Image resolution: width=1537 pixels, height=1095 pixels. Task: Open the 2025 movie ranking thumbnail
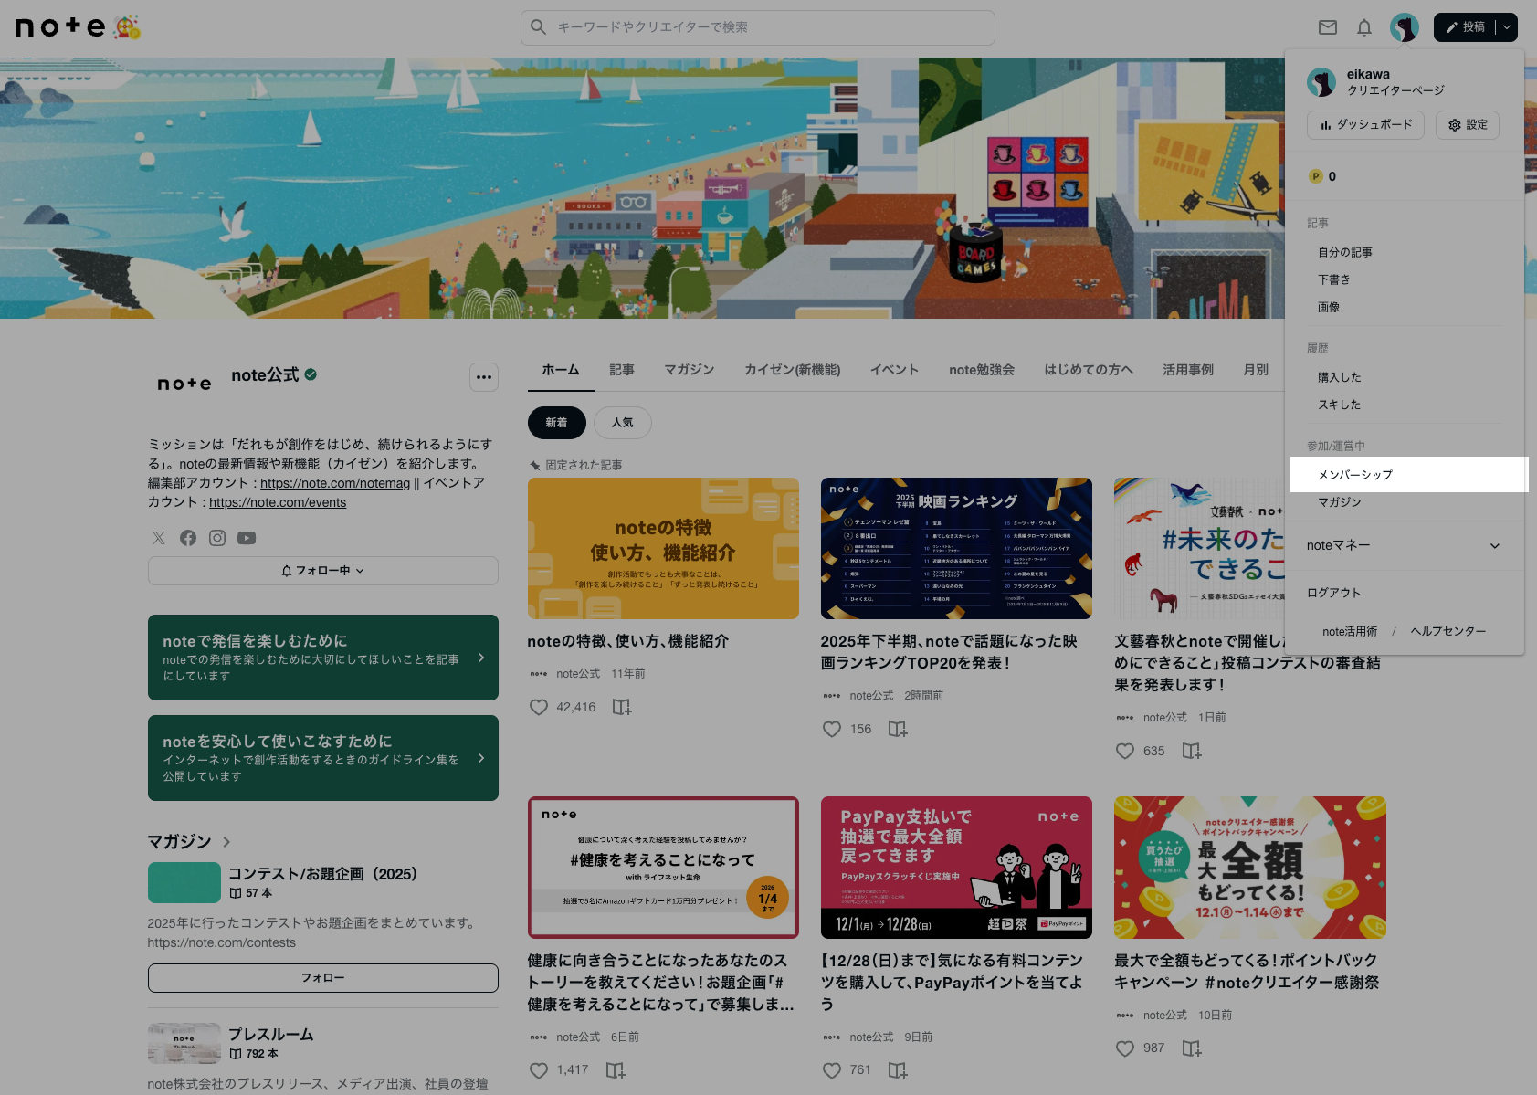coord(956,548)
